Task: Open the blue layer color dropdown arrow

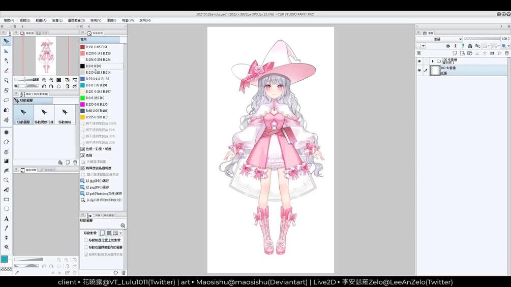Action: click(x=508, y=46)
